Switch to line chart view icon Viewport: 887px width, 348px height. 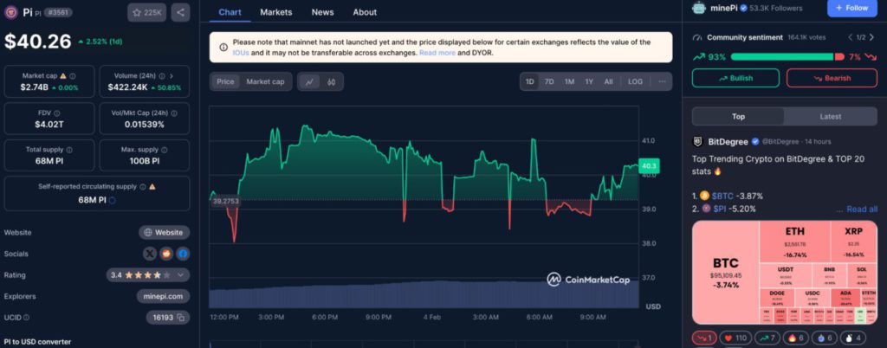(309, 82)
